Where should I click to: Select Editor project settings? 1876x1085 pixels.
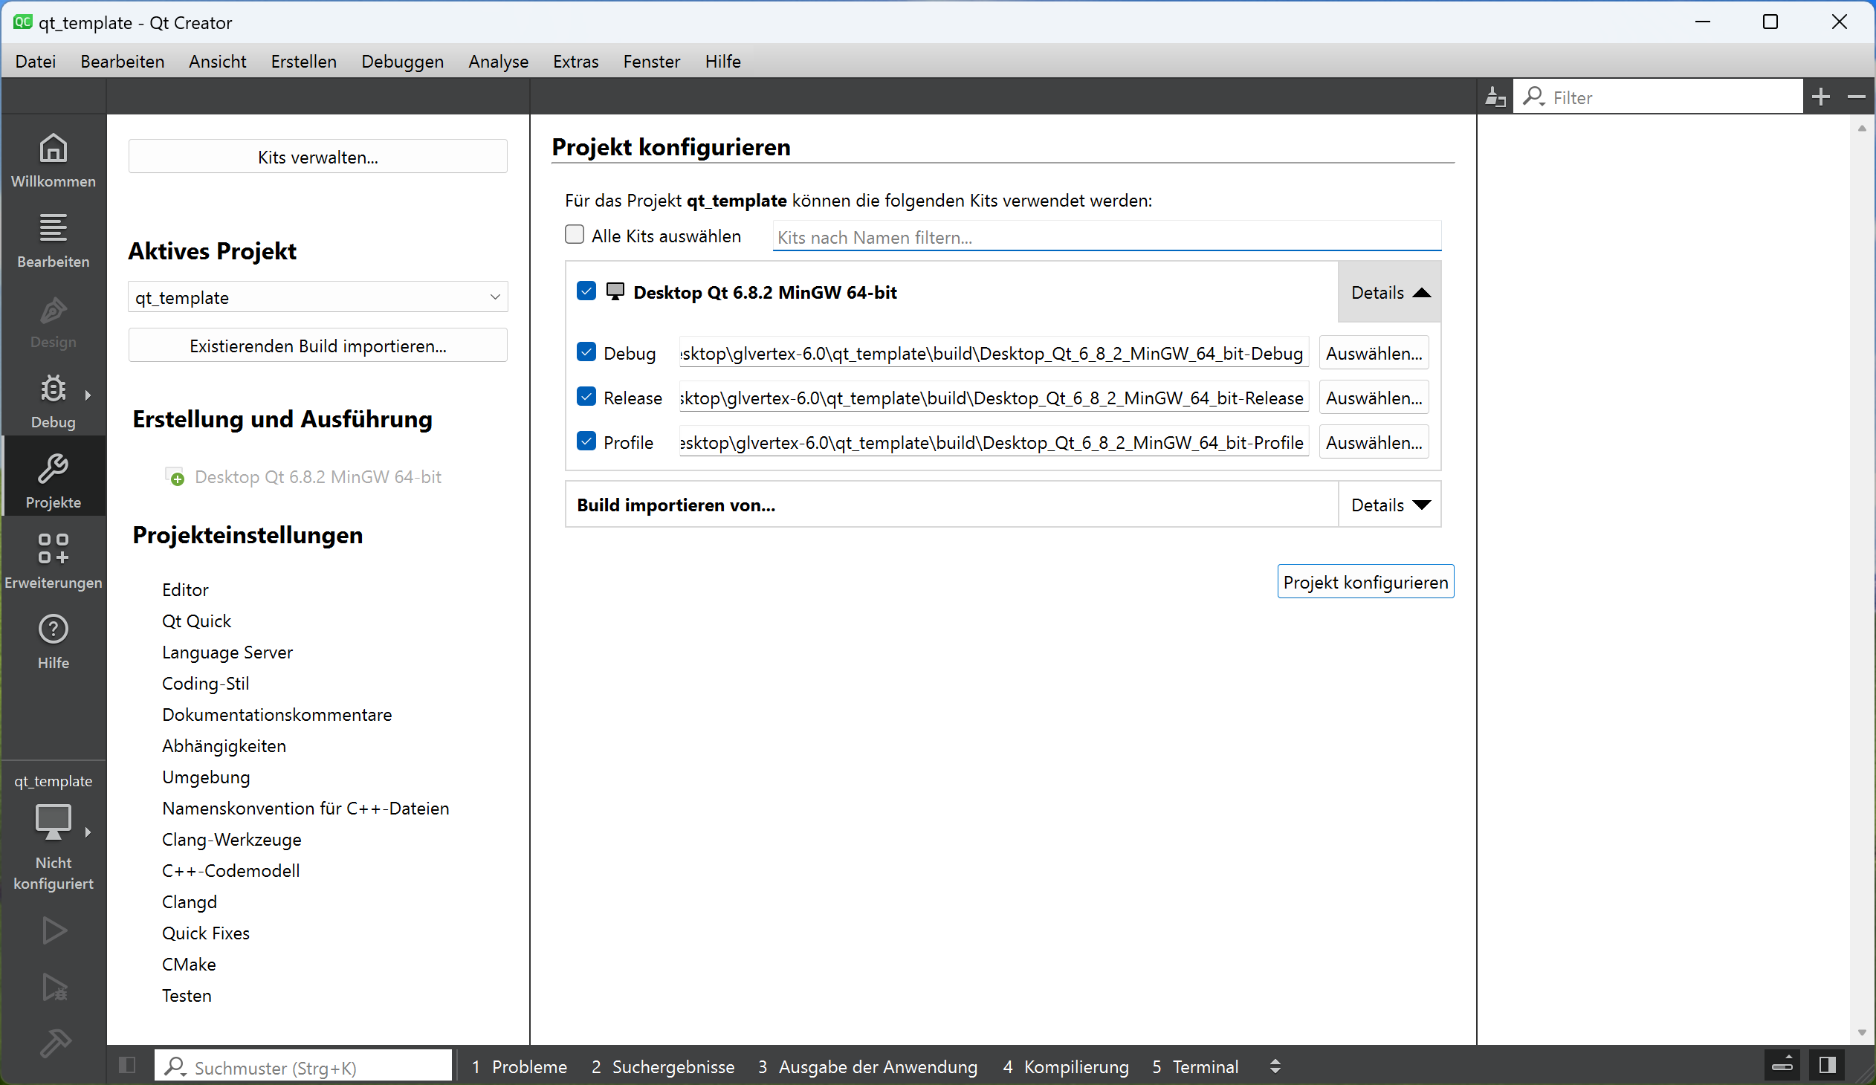point(185,589)
